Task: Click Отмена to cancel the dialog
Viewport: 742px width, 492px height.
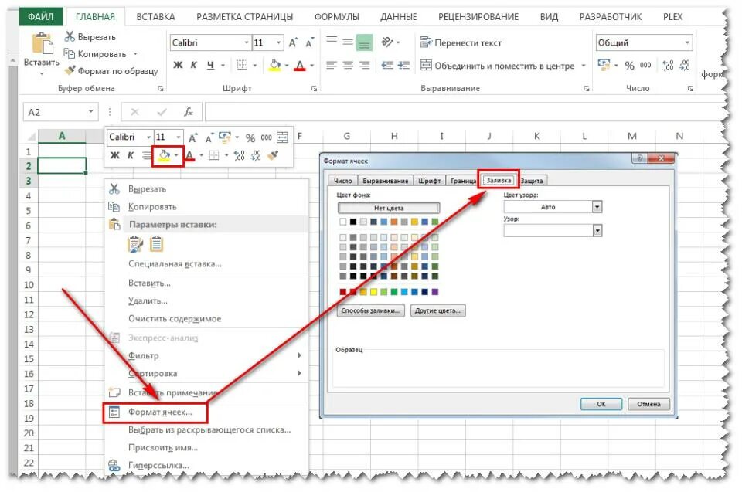Action: pyautogui.click(x=648, y=404)
